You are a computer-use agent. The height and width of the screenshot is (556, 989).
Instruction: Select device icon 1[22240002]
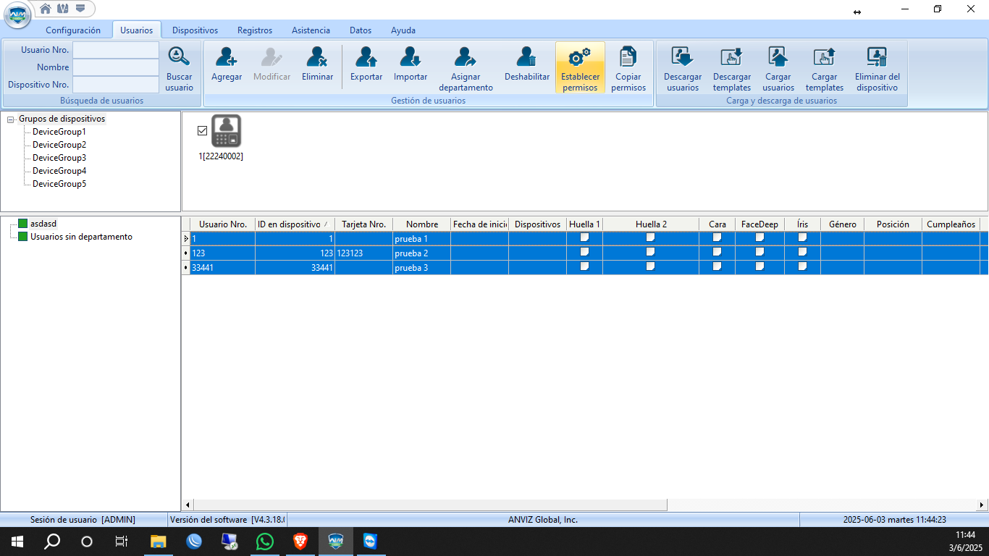point(226,131)
